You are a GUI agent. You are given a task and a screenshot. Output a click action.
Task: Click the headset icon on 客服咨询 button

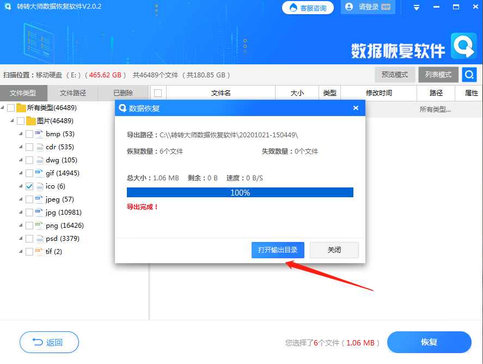(294, 8)
